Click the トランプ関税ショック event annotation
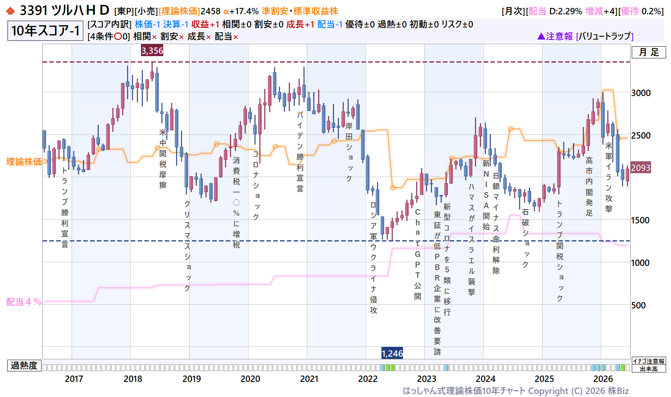This screenshot has width=671, height=397. pyautogui.click(x=560, y=251)
